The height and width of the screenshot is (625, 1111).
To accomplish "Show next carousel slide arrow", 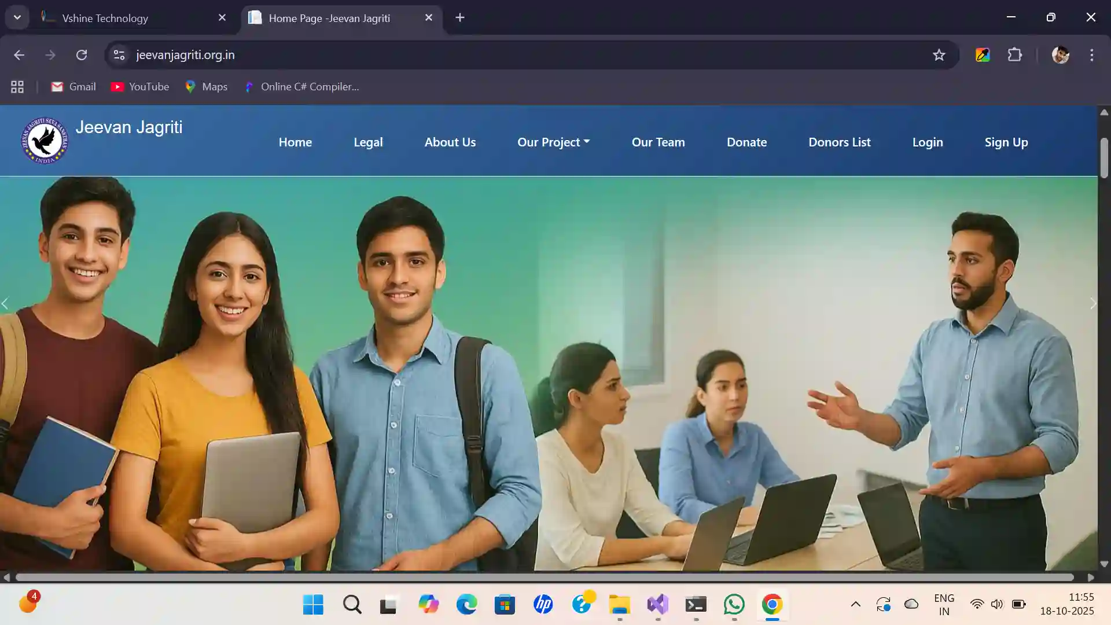I will (1092, 304).
